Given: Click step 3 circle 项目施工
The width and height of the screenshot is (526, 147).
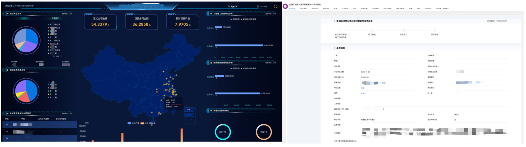Looking at the screenshot, I should pyautogui.click(x=403, y=30).
